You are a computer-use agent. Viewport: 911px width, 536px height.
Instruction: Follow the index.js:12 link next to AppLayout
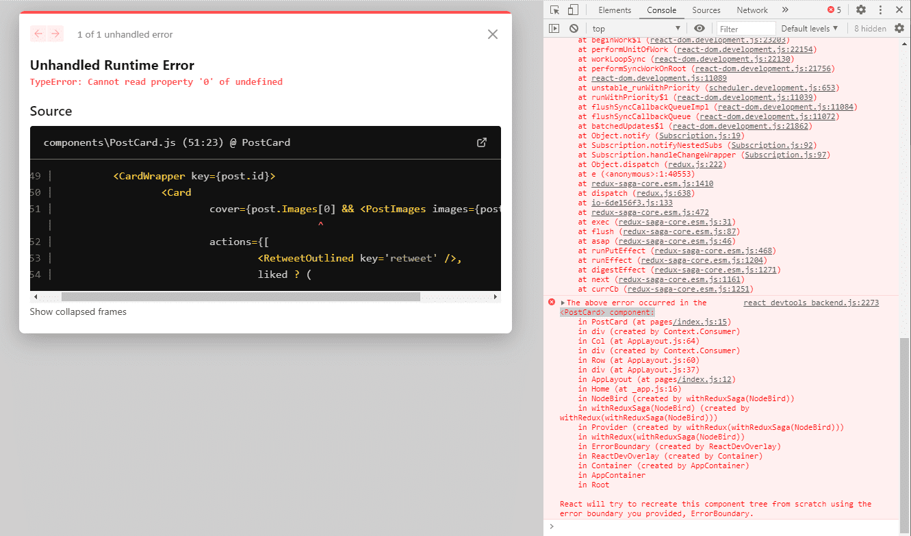pos(704,379)
